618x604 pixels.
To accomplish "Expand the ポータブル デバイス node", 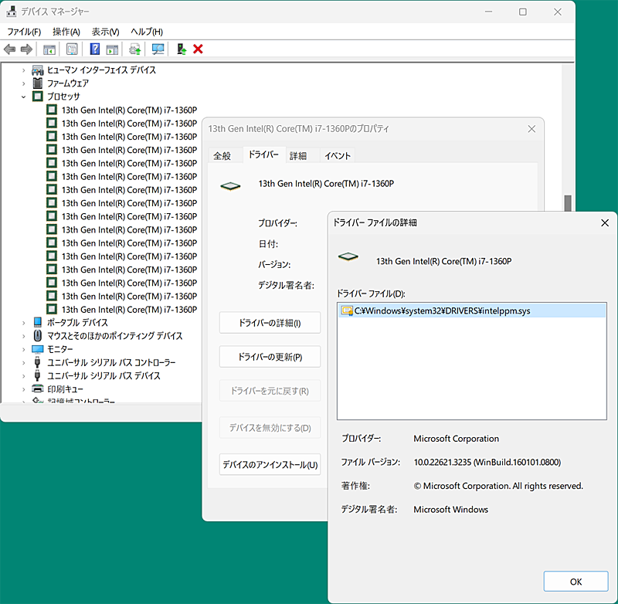I will 24,323.
